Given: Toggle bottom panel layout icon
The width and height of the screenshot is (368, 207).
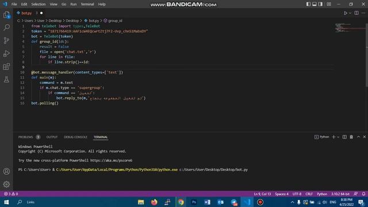Looking at the screenshot, I should tap(315, 4).
